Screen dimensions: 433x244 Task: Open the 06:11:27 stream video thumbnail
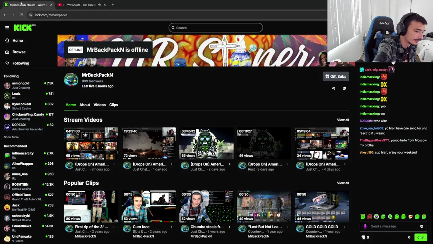click(264, 143)
